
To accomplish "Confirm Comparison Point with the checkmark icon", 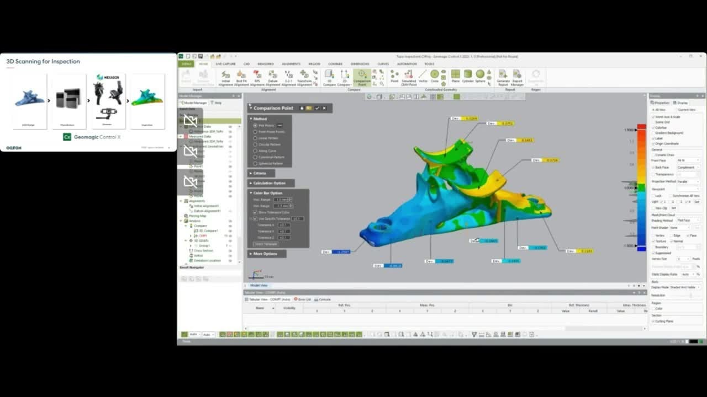I will (x=317, y=108).
